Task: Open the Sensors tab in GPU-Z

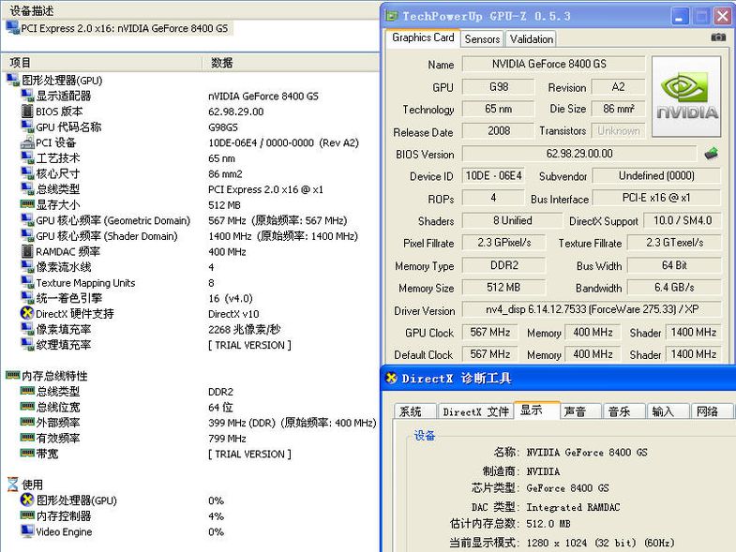Action: [x=482, y=39]
